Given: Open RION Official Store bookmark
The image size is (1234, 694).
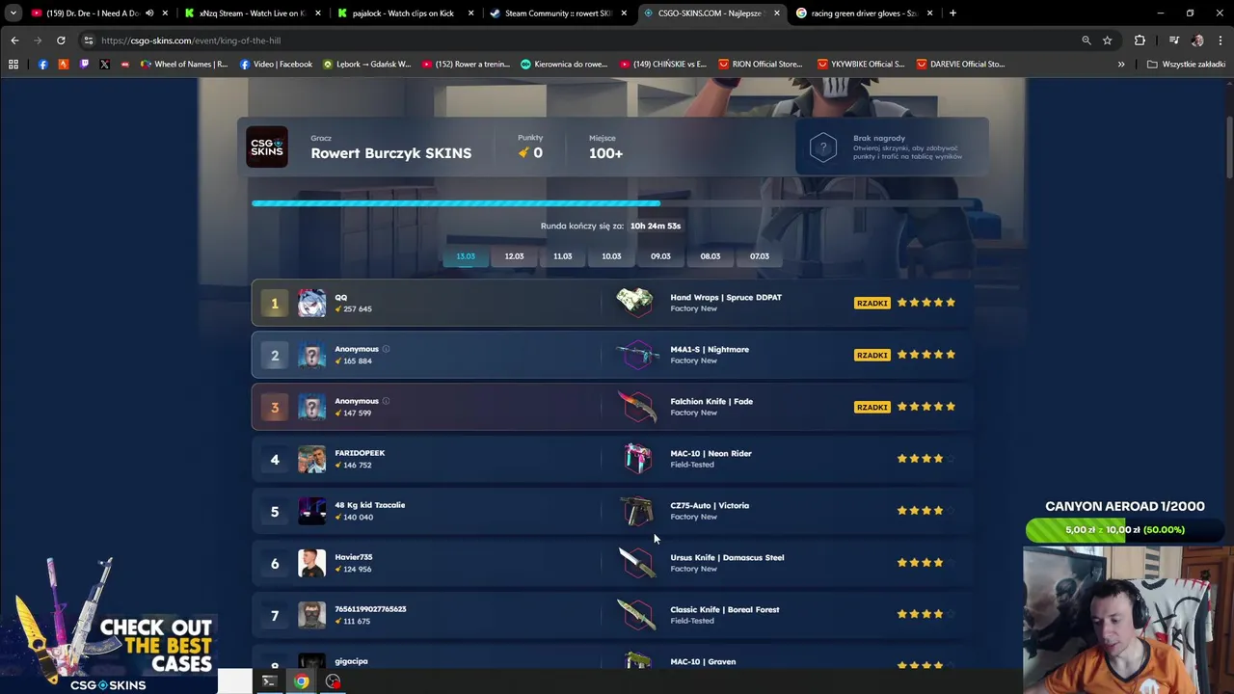Looking at the screenshot, I should pos(760,65).
